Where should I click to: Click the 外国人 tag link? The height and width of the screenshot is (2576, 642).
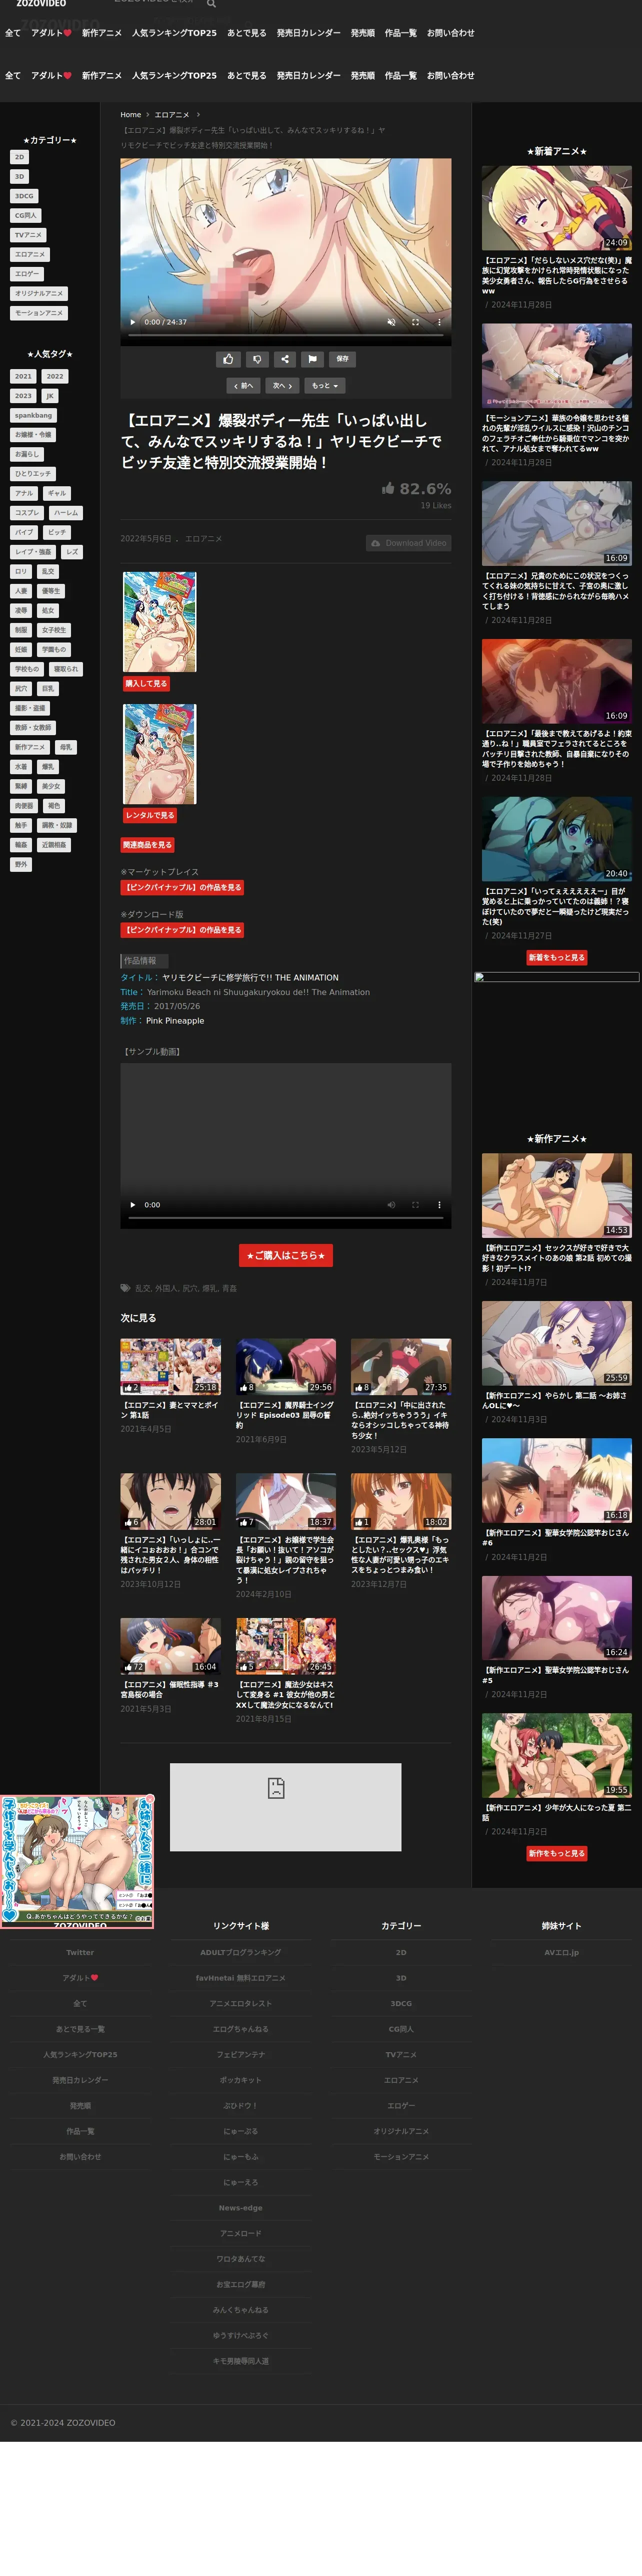[x=166, y=1289]
